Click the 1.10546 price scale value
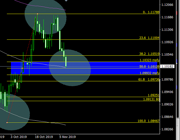The height and width of the screenshot is (140, 180). [167, 54]
